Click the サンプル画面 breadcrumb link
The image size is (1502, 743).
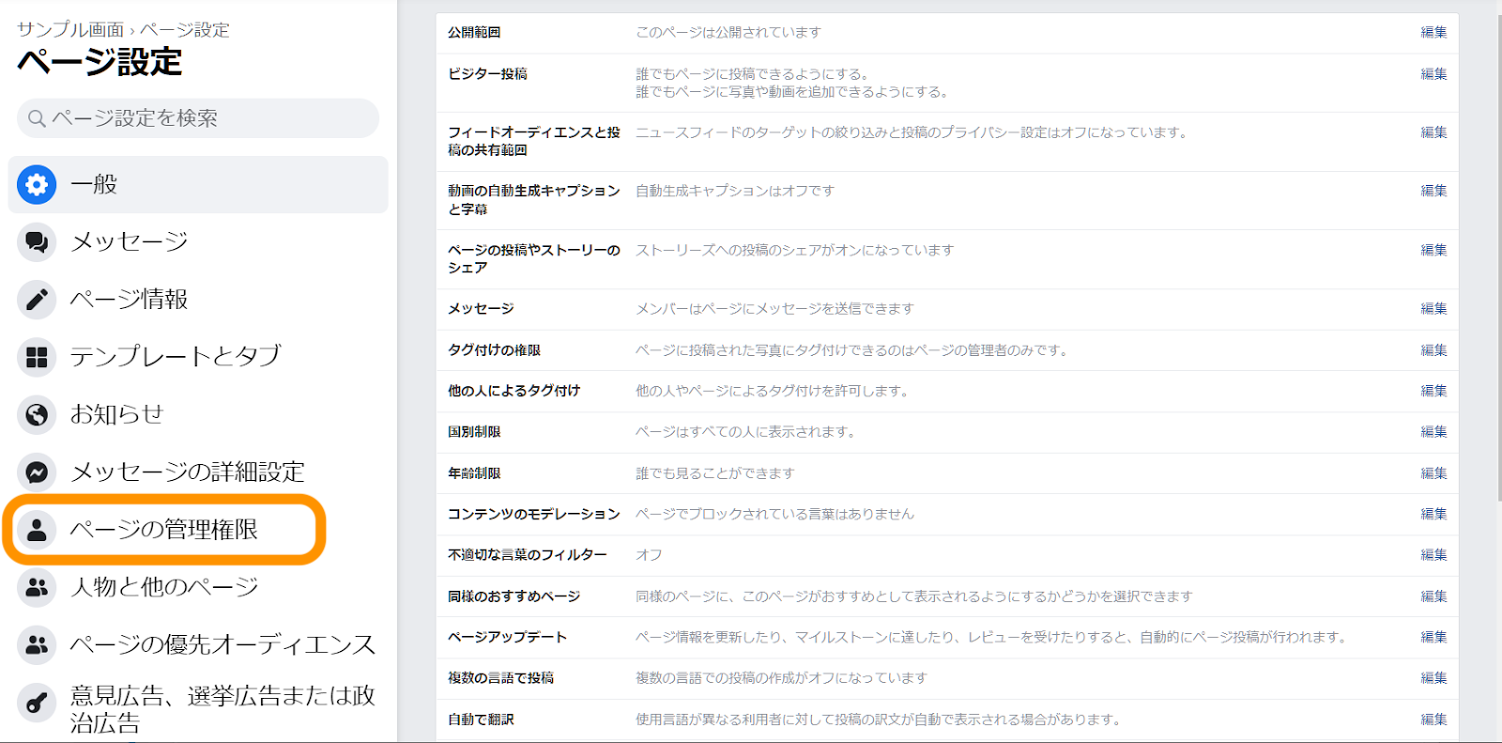click(70, 30)
